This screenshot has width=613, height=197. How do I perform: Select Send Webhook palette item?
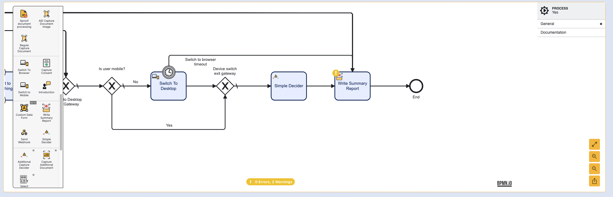pyautogui.click(x=24, y=136)
